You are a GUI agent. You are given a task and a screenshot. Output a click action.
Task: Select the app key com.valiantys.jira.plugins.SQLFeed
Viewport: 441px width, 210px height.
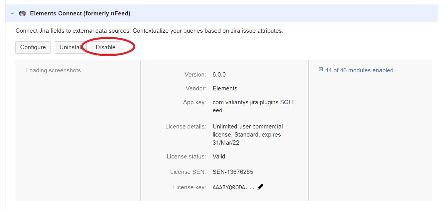pyautogui.click(x=254, y=106)
